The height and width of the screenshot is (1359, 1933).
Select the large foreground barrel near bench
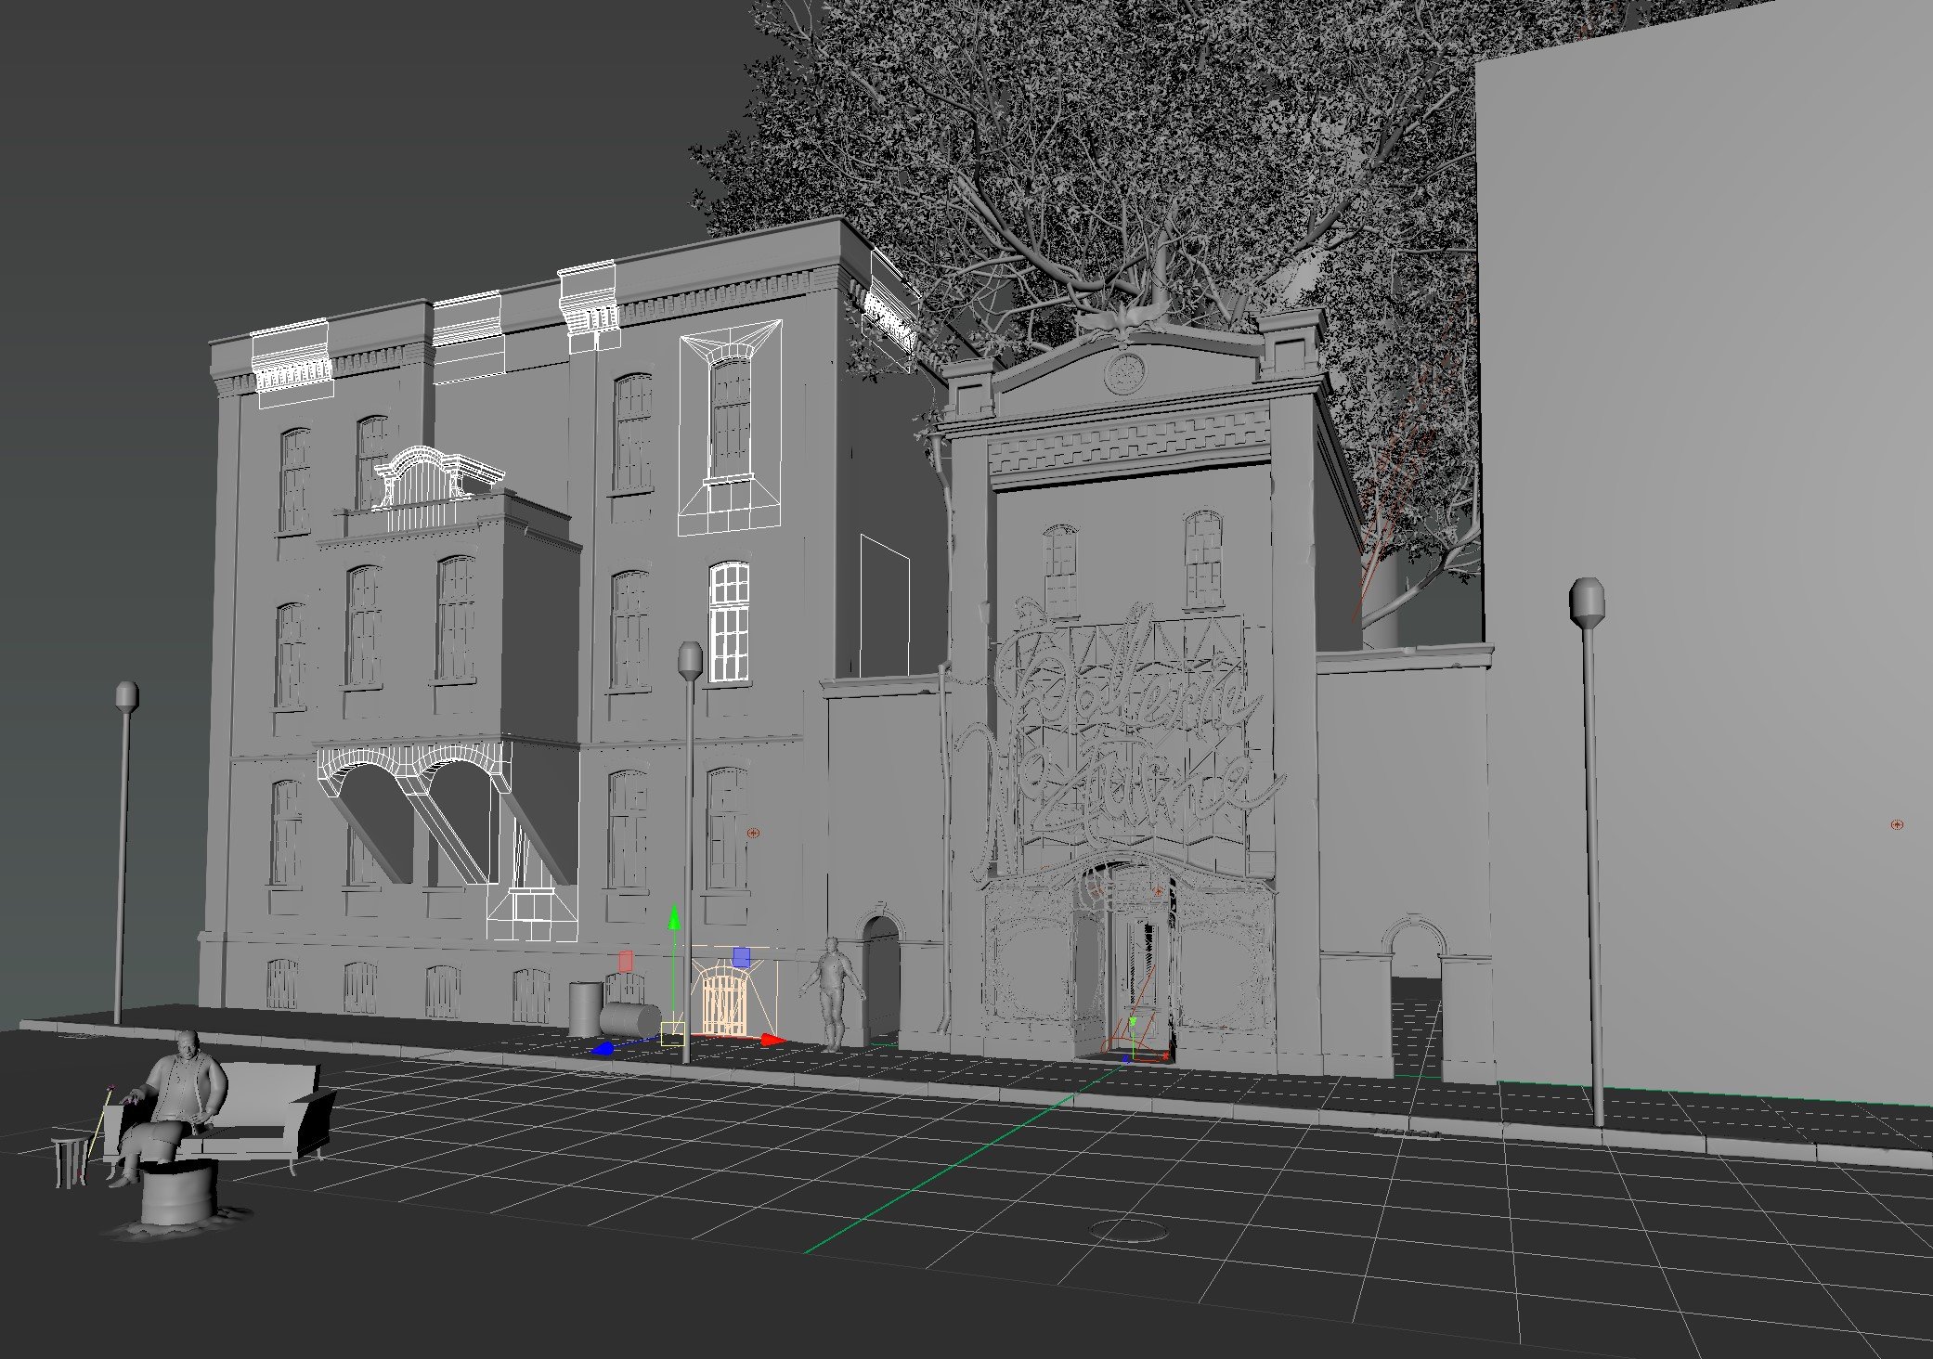pyautogui.click(x=177, y=1197)
